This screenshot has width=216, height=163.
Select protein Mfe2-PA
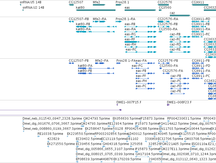pyautogui.click(x=102, y=61)
